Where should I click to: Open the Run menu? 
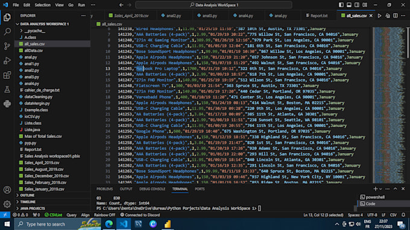[x=81, y=5]
